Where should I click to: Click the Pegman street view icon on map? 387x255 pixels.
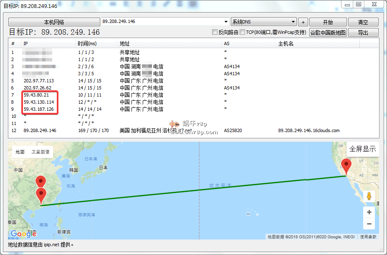(x=369, y=195)
